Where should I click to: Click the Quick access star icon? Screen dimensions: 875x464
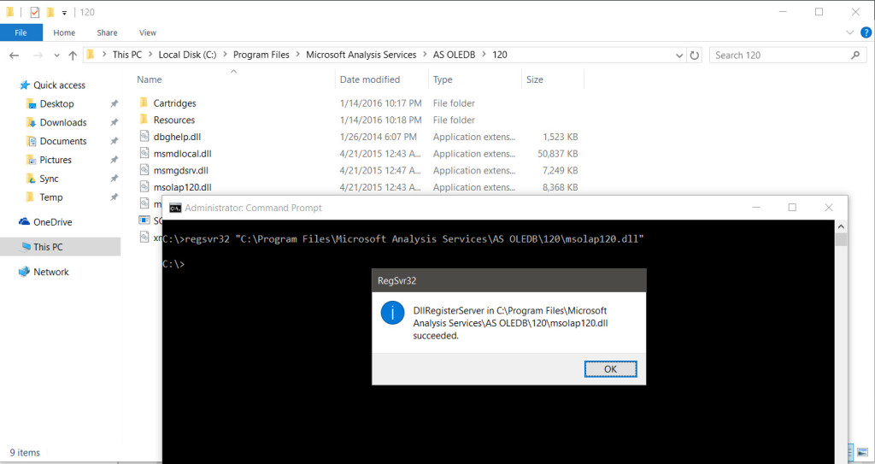[x=24, y=85]
